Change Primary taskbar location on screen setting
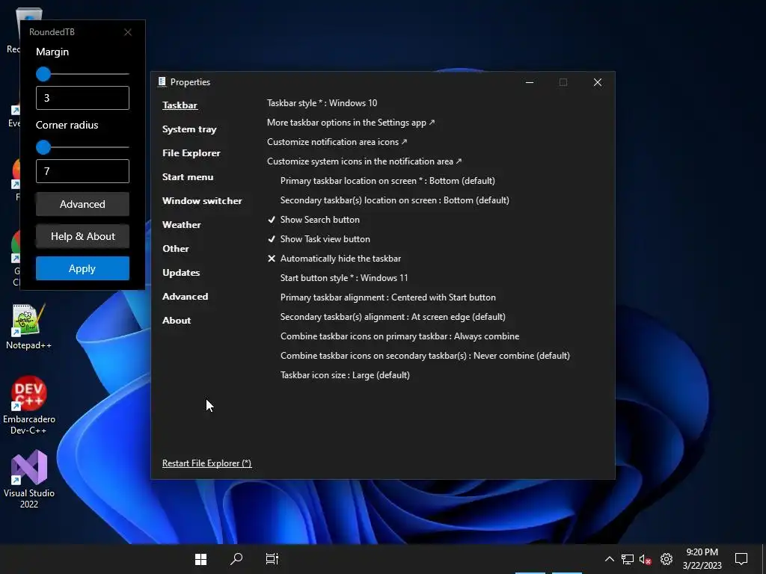The image size is (766, 574). pos(387,181)
